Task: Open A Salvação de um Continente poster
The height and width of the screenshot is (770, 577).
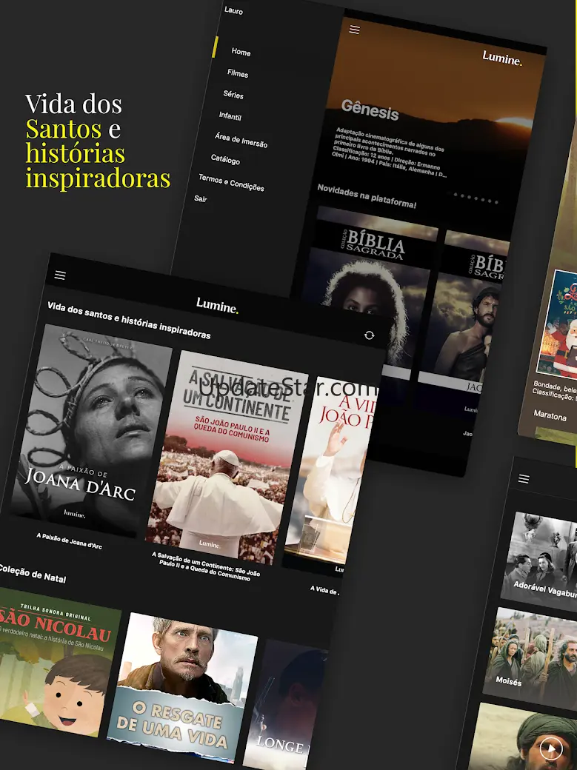Action: click(x=228, y=458)
